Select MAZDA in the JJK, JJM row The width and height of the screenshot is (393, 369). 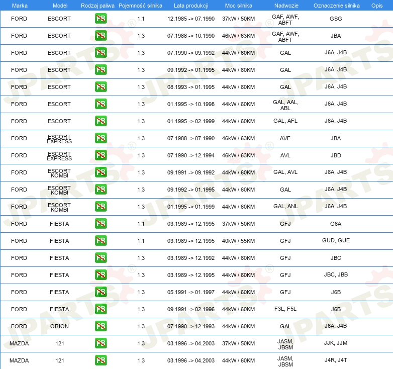coord(19,343)
